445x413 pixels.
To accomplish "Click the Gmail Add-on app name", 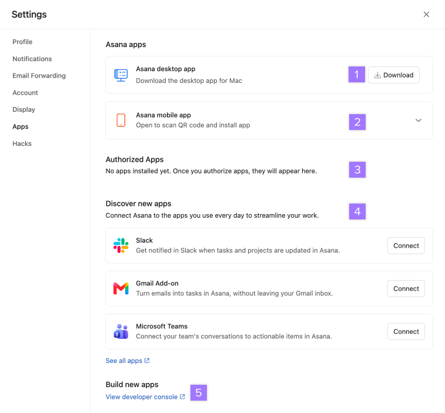I will click(x=157, y=284).
